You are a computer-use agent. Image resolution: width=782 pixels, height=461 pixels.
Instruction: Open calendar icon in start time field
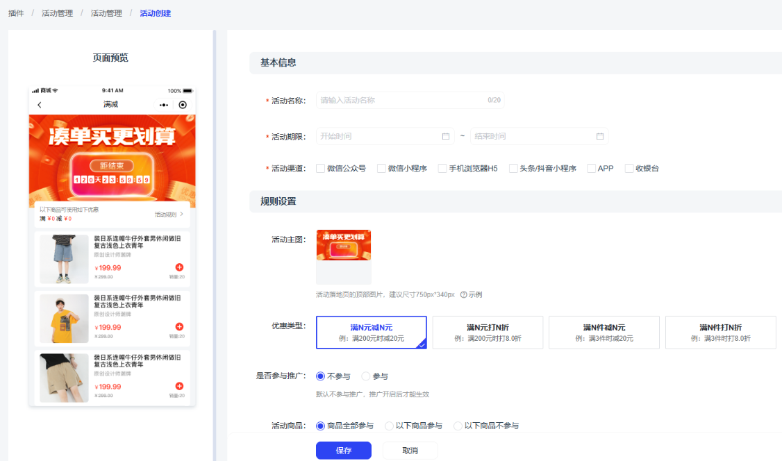click(446, 136)
